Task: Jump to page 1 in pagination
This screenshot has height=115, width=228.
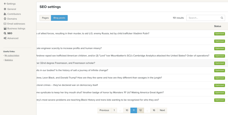Action: pyautogui.click(x=114, y=110)
